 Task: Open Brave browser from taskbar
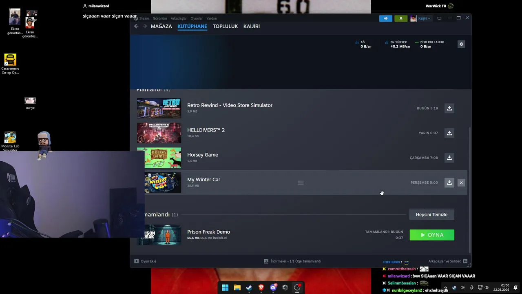pos(261,287)
